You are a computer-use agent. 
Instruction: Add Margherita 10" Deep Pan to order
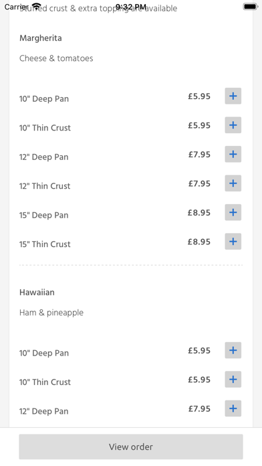click(x=233, y=96)
